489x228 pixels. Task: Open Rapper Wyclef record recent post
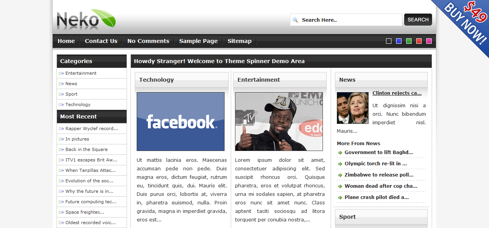click(x=92, y=129)
